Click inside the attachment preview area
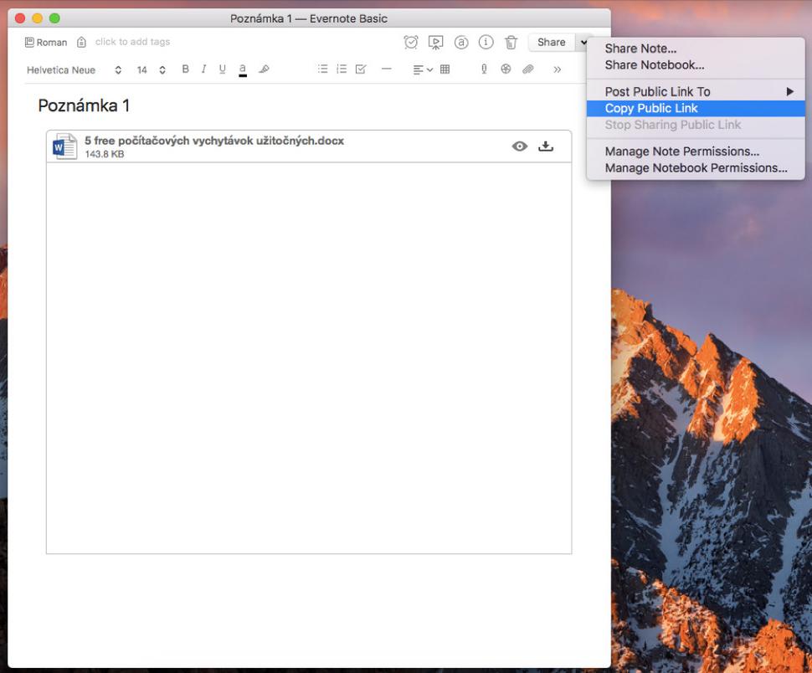Viewport: 812px width, 673px height. pos(309,357)
